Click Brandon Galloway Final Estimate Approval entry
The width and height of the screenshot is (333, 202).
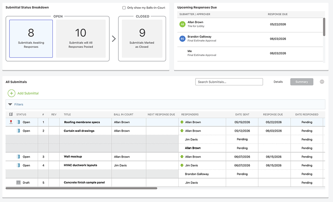pos(250,39)
